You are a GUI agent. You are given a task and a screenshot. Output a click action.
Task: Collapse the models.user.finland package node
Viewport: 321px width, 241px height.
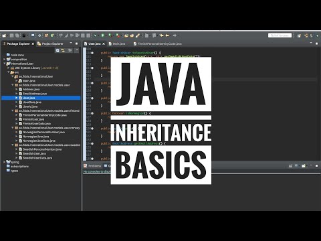click(x=13, y=110)
